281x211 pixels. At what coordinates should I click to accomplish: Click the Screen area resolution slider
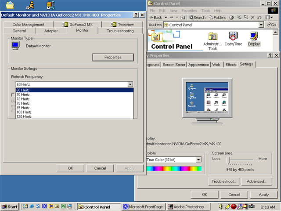pyautogui.click(x=227, y=159)
